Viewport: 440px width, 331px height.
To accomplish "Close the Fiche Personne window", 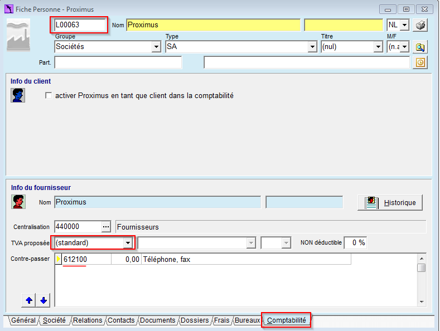I will 424,9.
